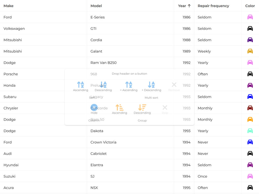Click the Stop group option
This screenshot has height=194, width=259.
(x=165, y=107)
